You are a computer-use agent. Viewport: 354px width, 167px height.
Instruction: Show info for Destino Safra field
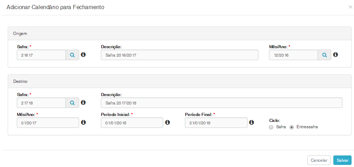click(x=83, y=103)
